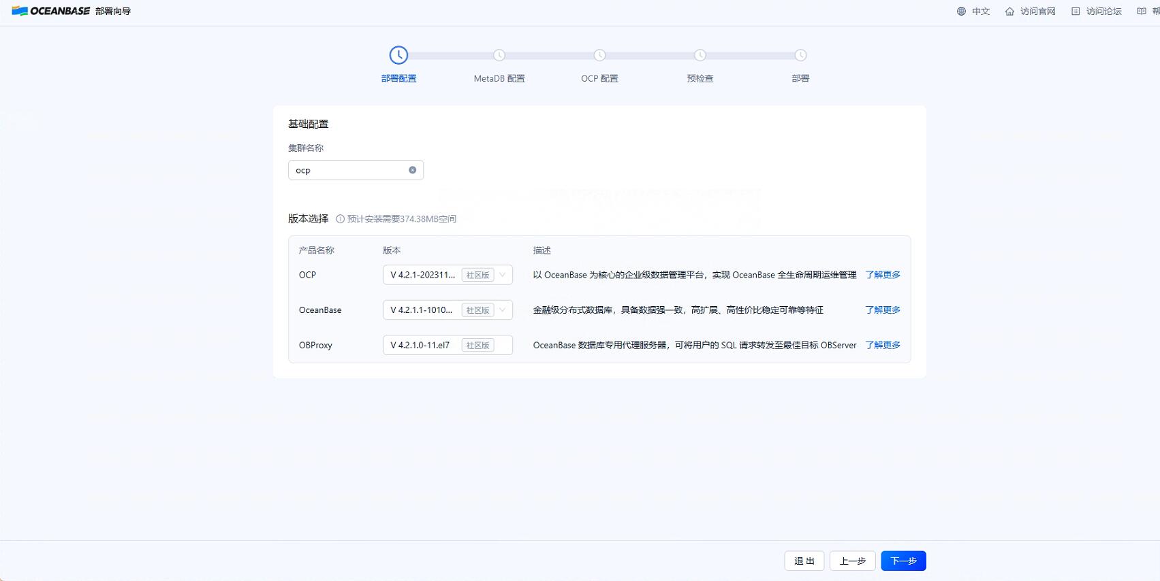1160x581 pixels.
Task: Click 了解更多 for OceanBase
Action: coord(883,310)
